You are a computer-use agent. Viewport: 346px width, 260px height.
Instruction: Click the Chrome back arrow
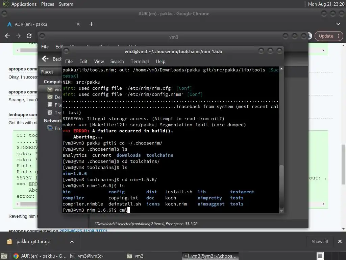point(7,36)
